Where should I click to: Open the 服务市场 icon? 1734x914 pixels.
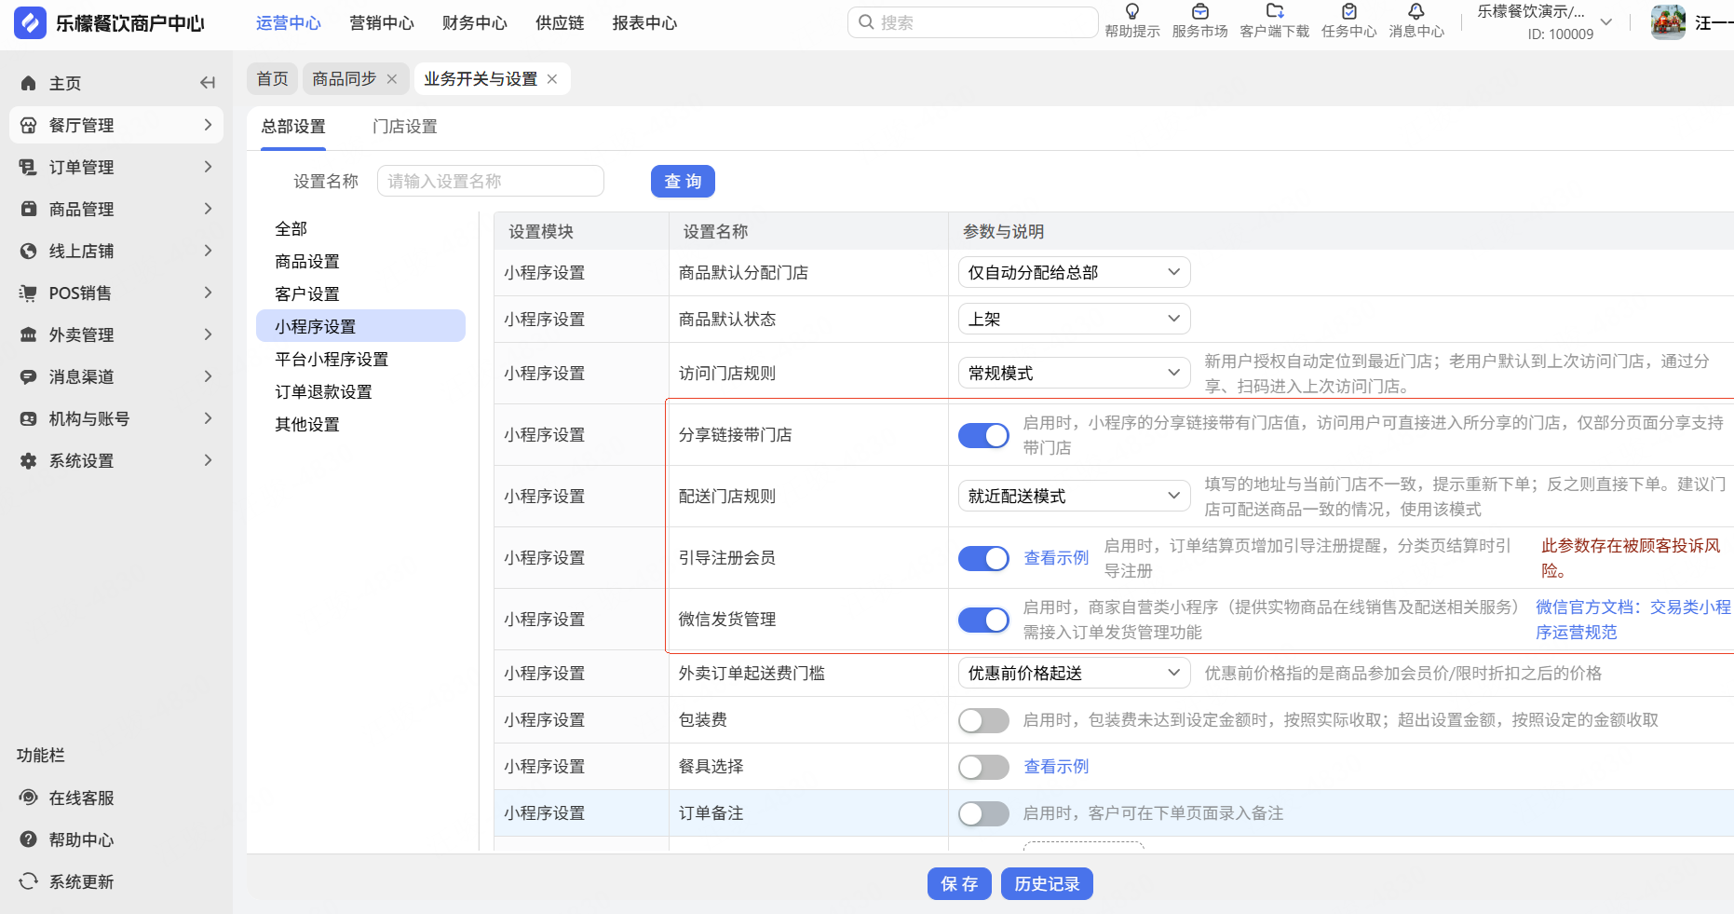pos(1199,12)
